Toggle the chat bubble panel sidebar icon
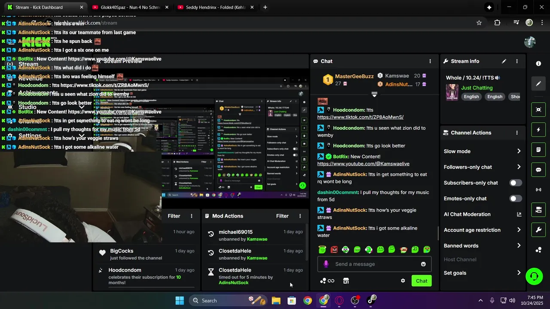Screen dimensions: 550x309 coord(538,170)
